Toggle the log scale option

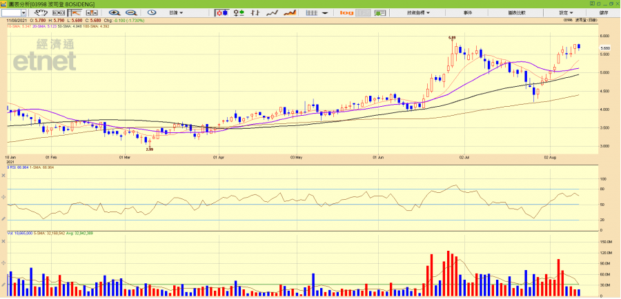(x=346, y=13)
